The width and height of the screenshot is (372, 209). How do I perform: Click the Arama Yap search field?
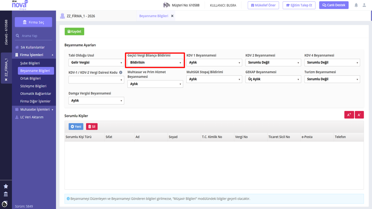[33, 36]
